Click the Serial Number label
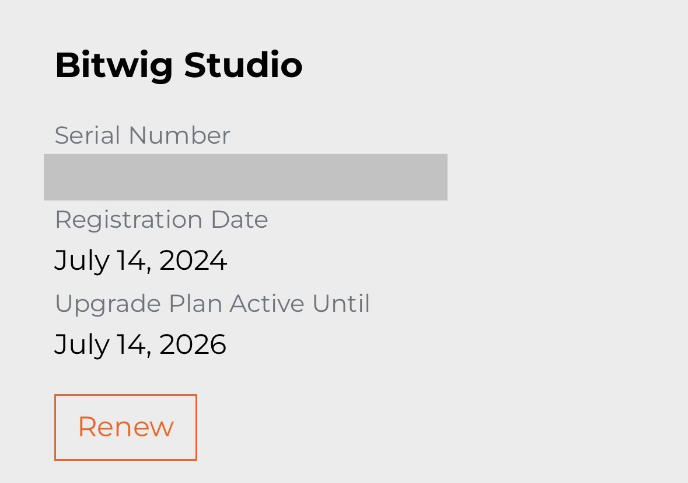 point(142,135)
